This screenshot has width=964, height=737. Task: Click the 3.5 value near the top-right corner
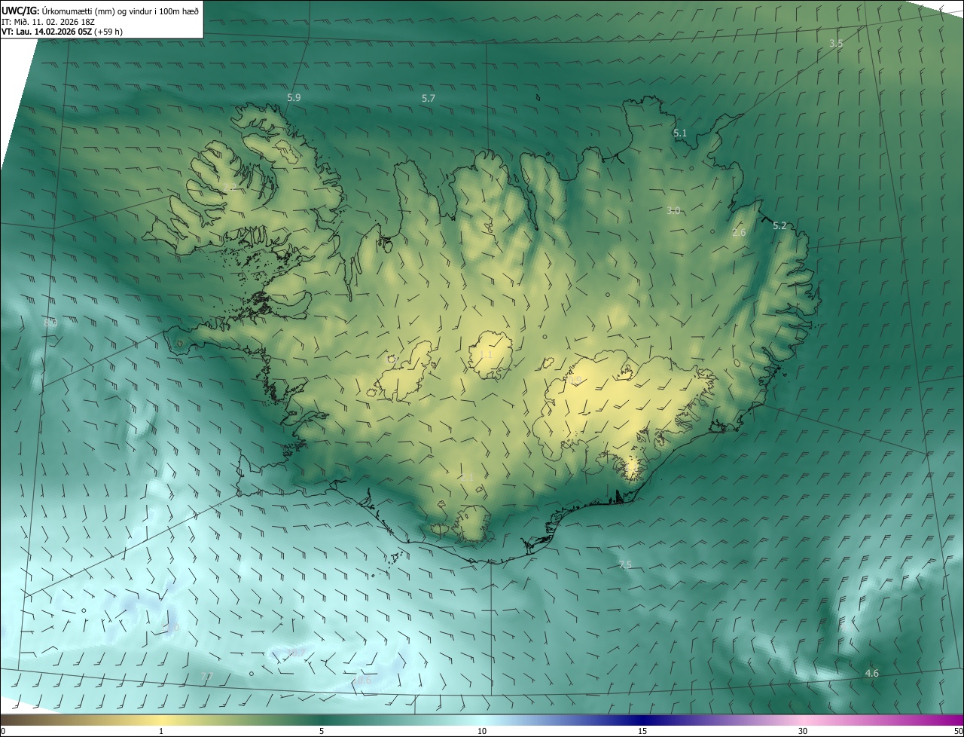tap(836, 44)
